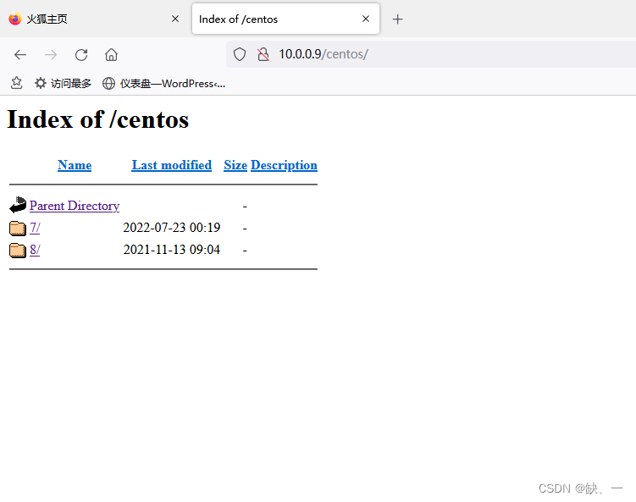
Task: Click the folder icon for 8/
Action: pyautogui.click(x=18, y=250)
